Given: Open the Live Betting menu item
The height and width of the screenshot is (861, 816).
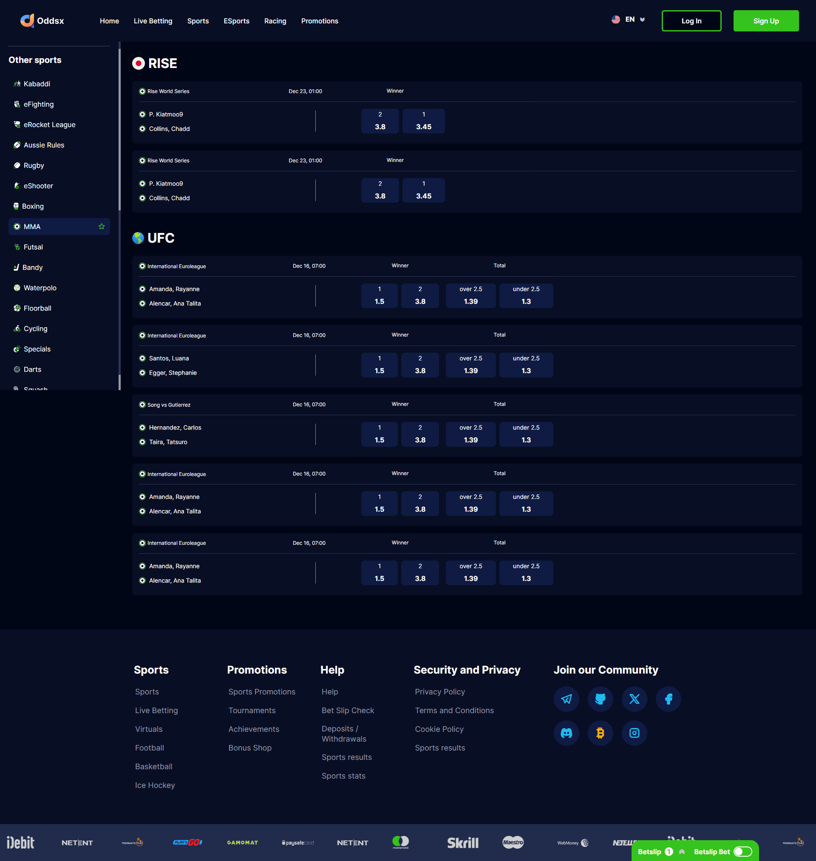Looking at the screenshot, I should point(153,21).
